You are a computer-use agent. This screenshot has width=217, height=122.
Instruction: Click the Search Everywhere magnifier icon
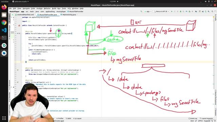[x=212, y=12]
